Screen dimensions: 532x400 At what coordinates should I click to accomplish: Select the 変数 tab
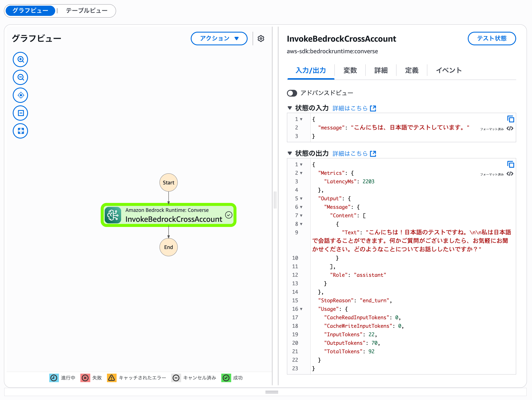point(350,71)
